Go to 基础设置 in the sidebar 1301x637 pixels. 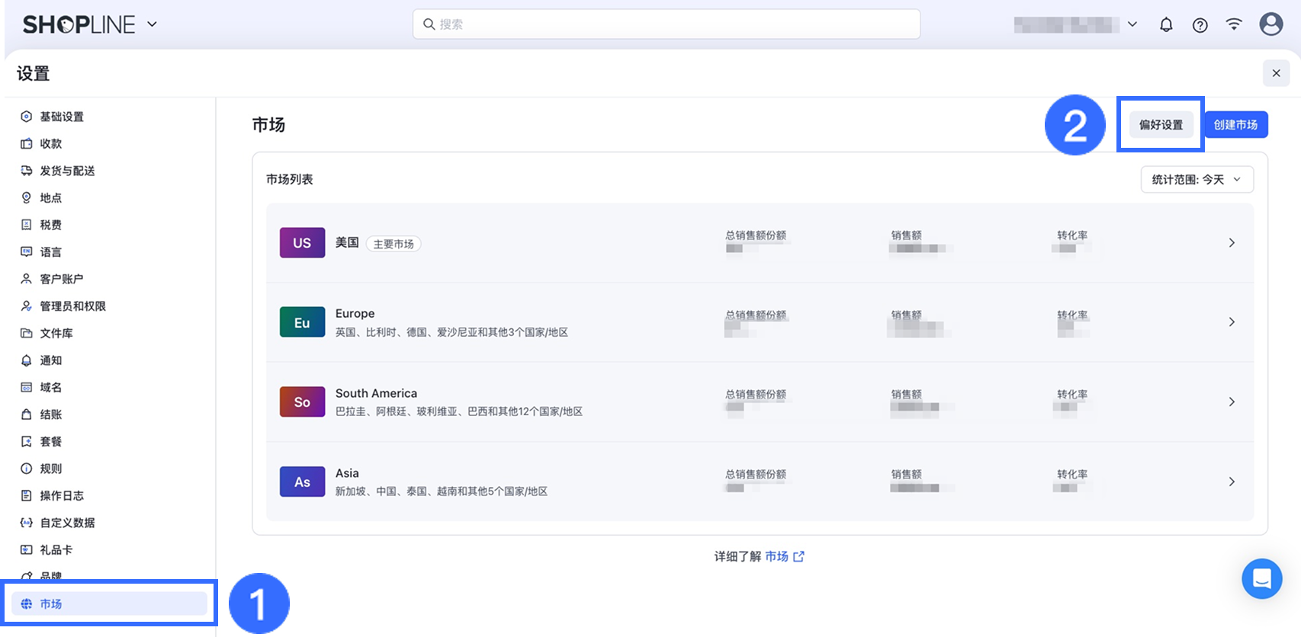[62, 117]
